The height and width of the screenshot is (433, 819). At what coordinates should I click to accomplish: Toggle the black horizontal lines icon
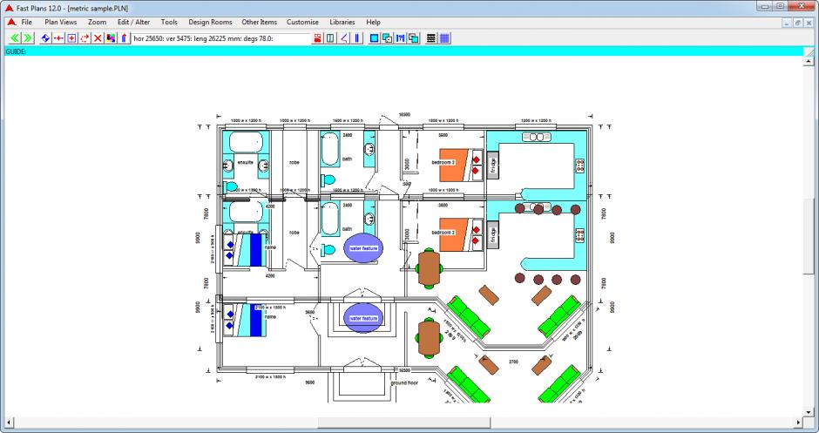[x=431, y=38]
